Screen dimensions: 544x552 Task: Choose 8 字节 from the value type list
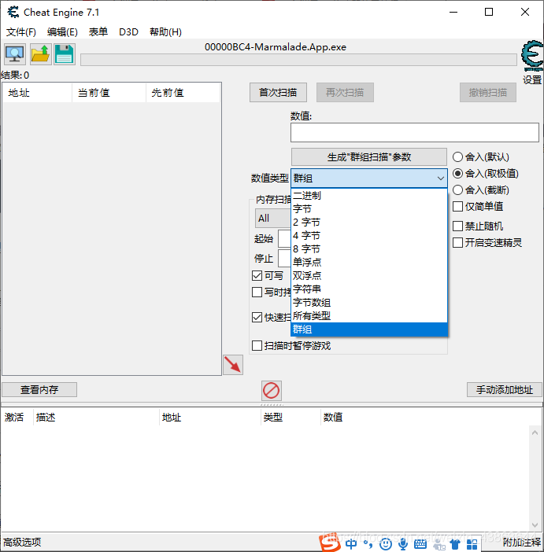(369, 249)
